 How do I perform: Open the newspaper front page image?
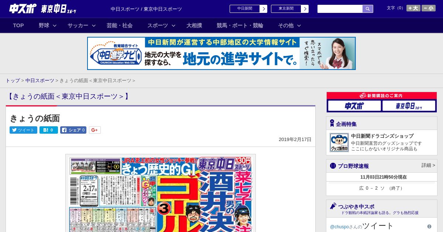coord(161,193)
